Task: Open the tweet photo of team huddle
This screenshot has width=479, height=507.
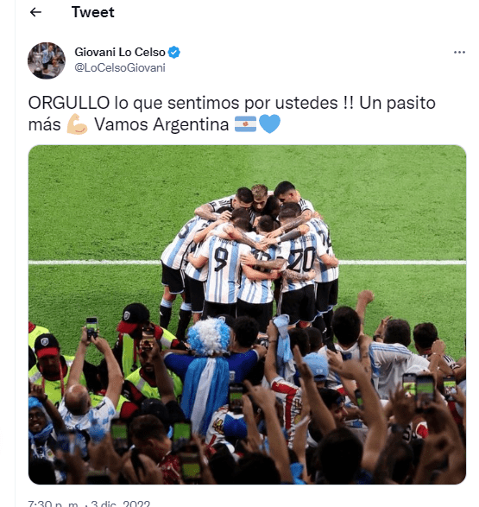Action: [x=247, y=314]
